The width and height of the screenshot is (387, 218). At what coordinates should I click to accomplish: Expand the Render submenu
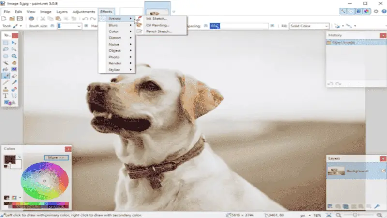pyautogui.click(x=117, y=63)
